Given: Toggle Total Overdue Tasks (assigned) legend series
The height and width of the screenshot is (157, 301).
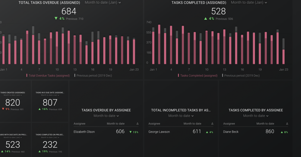Looking at the screenshot, I should 48,76.
